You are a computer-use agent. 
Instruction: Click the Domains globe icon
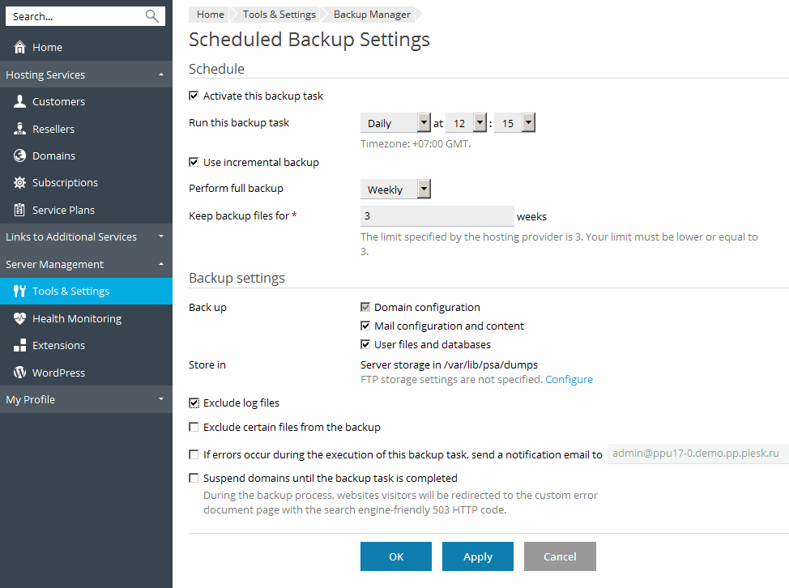click(20, 156)
